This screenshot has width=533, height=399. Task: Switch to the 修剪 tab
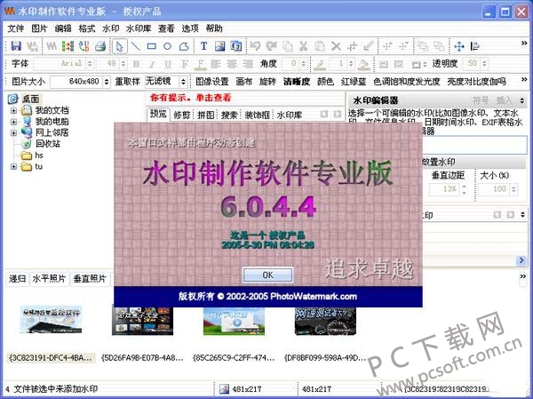pyautogui.click(x=181, y=115)
